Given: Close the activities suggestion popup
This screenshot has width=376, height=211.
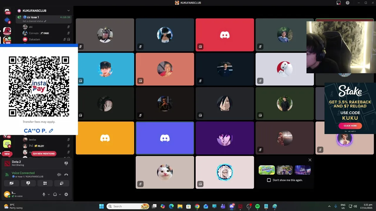Looking at the screenshot, I should 310,160.
